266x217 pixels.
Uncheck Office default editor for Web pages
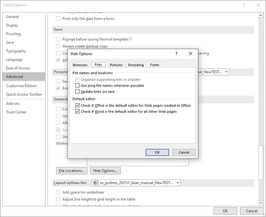77,105
